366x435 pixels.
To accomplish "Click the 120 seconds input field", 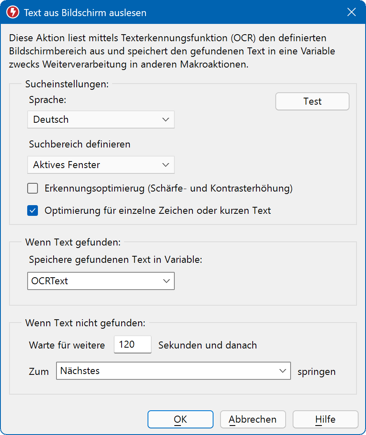I will (132, 344).
